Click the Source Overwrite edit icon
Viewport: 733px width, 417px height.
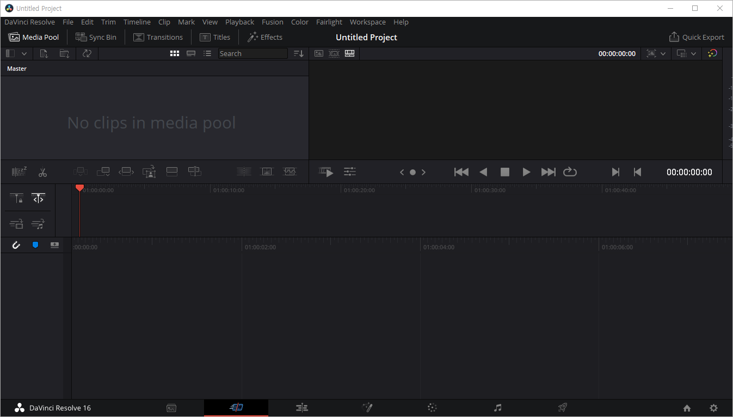coord(195,172)
